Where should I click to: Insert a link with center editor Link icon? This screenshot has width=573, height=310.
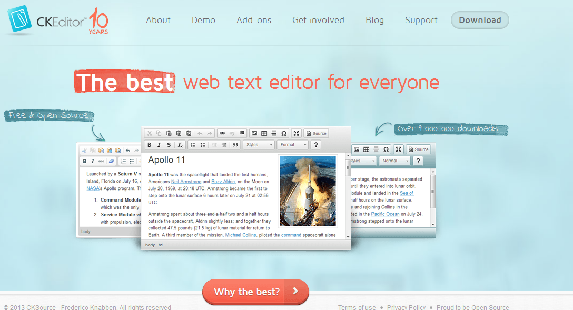click(x=222, y=133)
